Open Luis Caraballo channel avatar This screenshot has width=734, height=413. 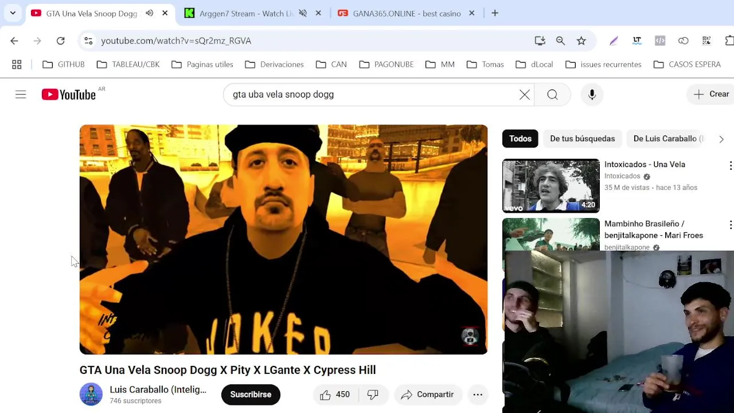pyautogui.click(x=91, y=395)
